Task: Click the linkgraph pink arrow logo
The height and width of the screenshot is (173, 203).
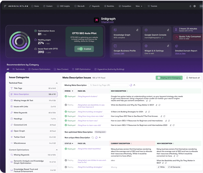Action: pyautogui.click(x=97, y=20)
